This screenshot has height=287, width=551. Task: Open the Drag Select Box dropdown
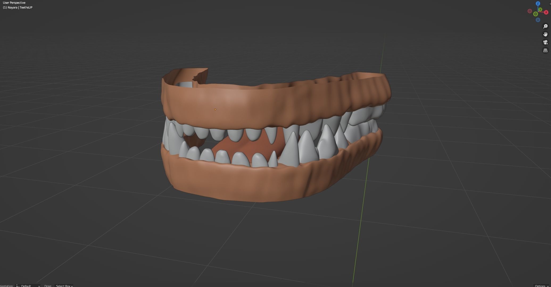point(64,286)
